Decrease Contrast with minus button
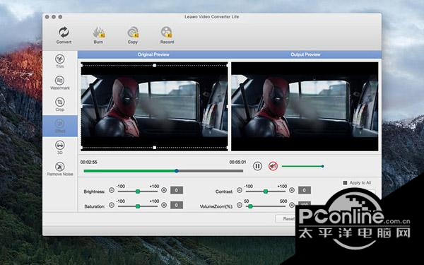 pos(240,190)
